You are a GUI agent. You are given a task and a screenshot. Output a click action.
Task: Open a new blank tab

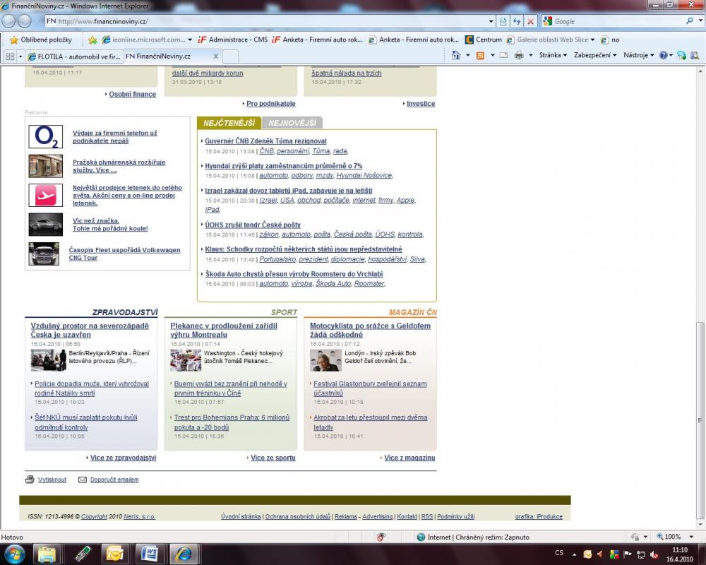point(231,56)
